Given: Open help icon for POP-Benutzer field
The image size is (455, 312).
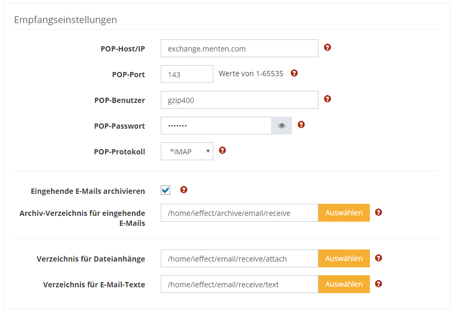Looking at the screenshot, I should click(x=327, y=99).
